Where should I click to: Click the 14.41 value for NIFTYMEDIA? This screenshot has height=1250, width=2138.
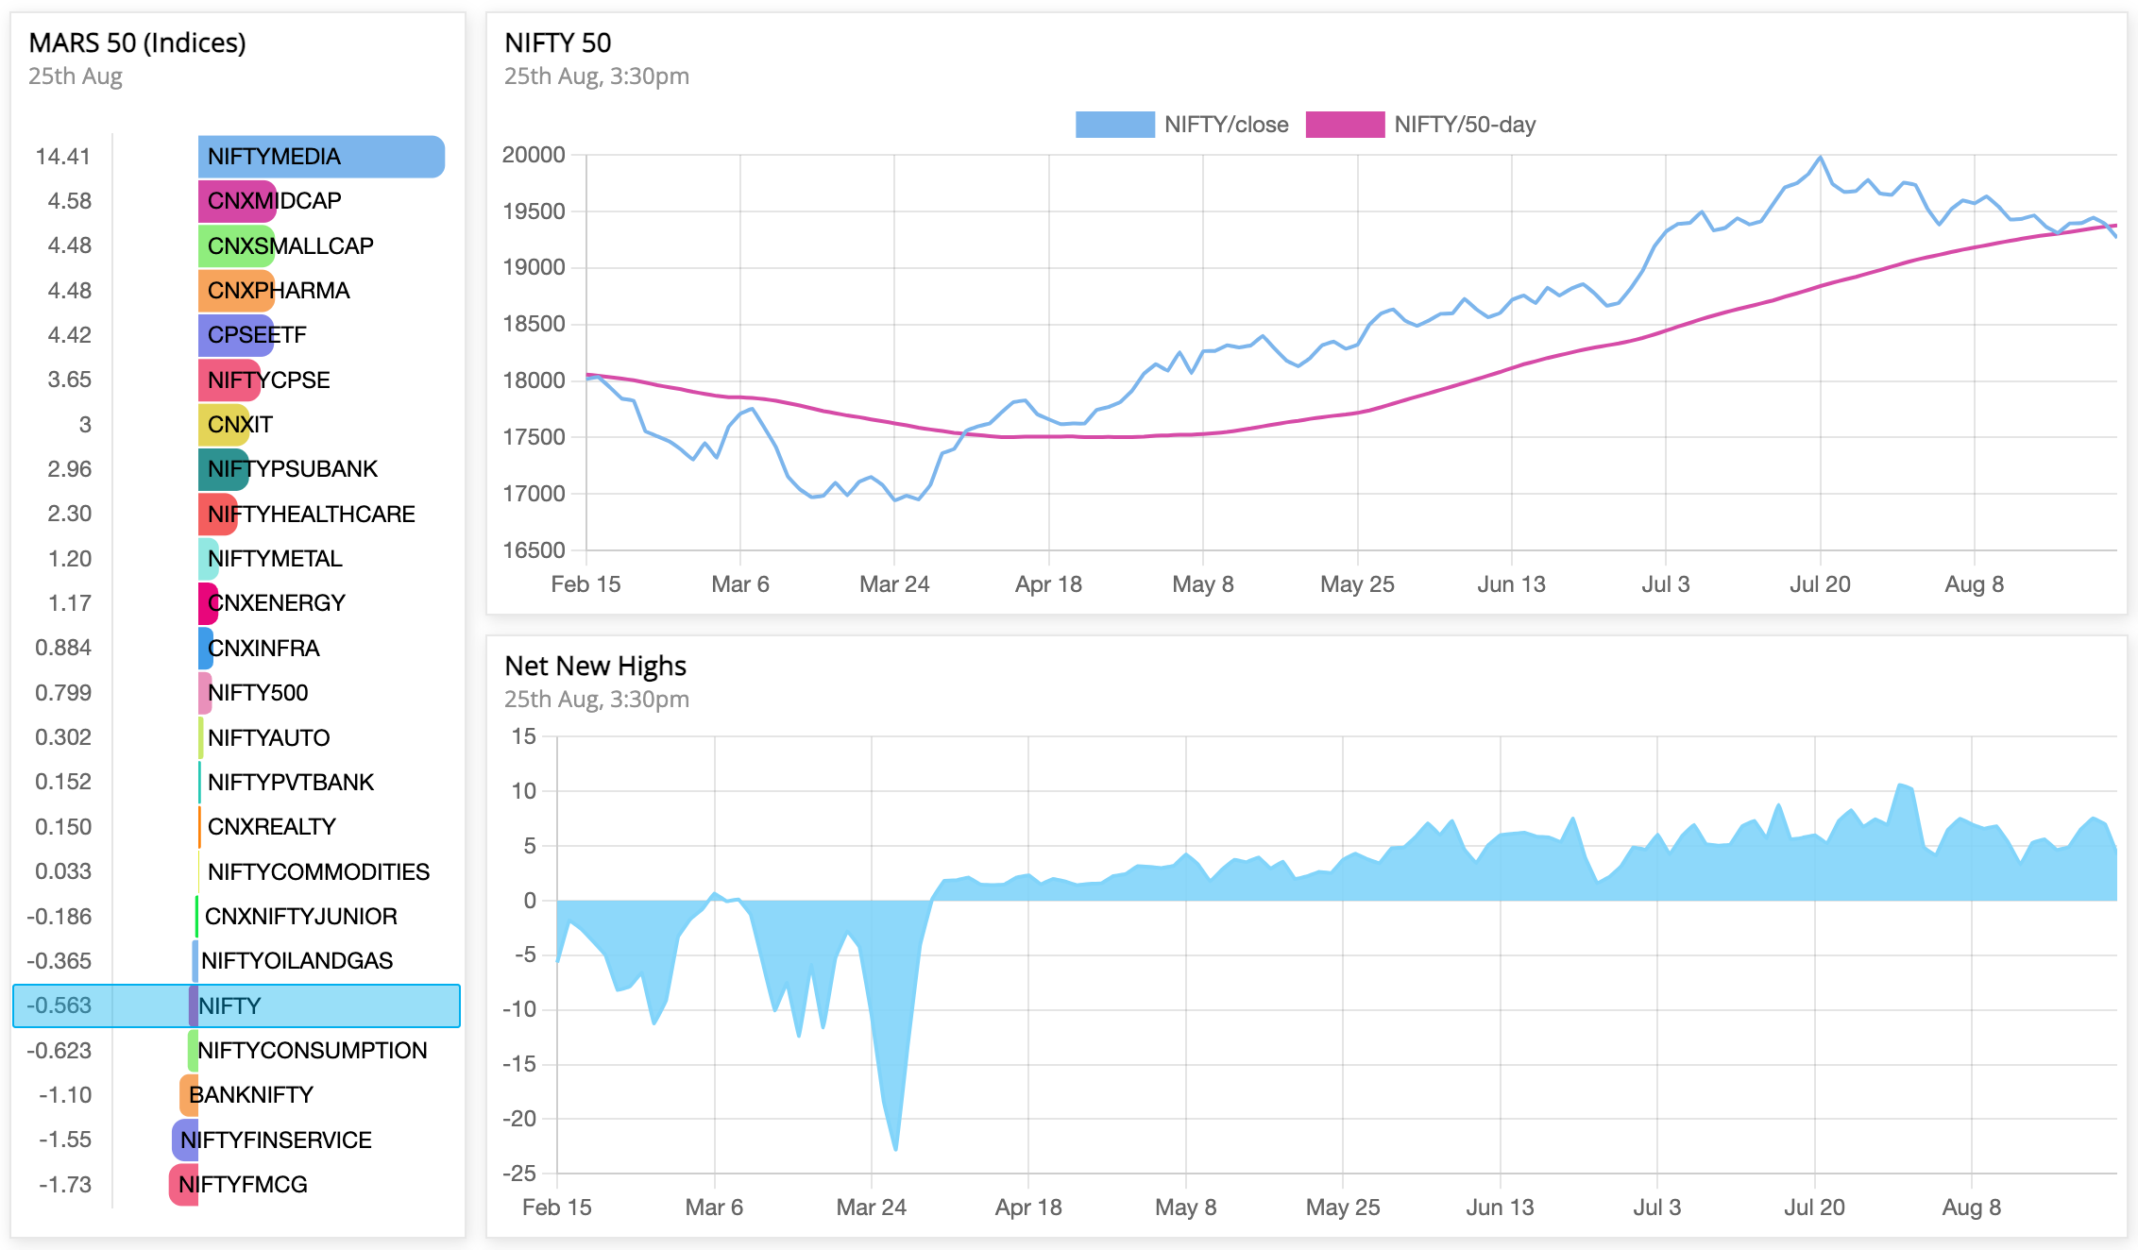click(x=62, y=157)
